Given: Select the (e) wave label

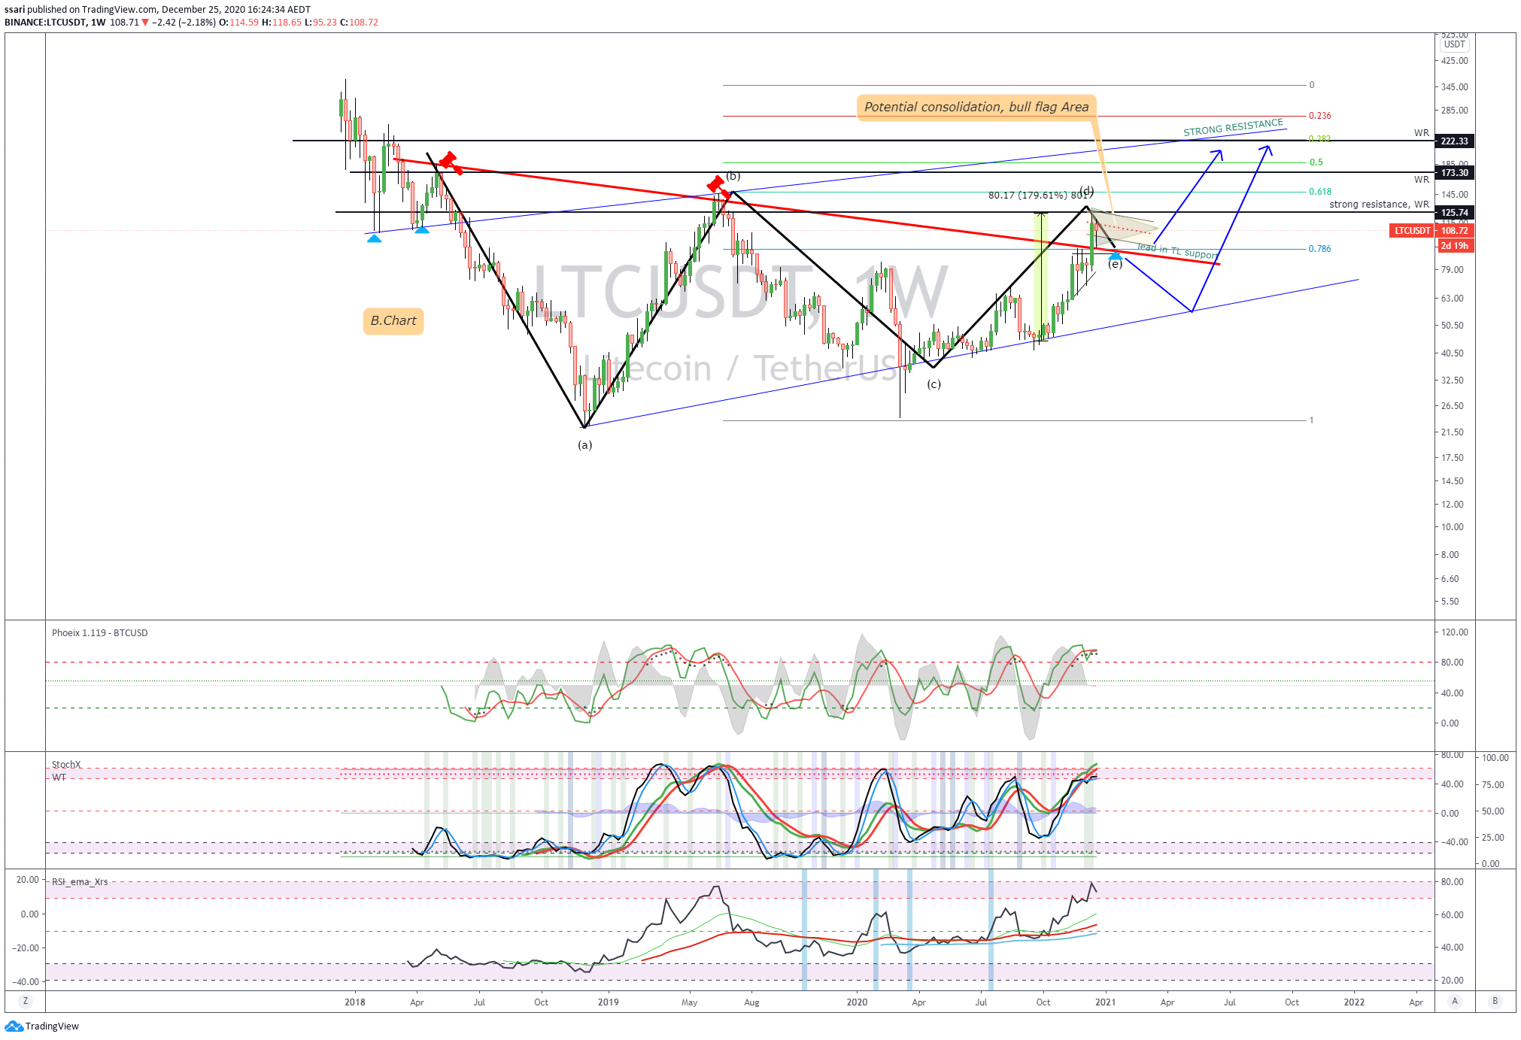Looking at the screenshot, I should 1115,264.
